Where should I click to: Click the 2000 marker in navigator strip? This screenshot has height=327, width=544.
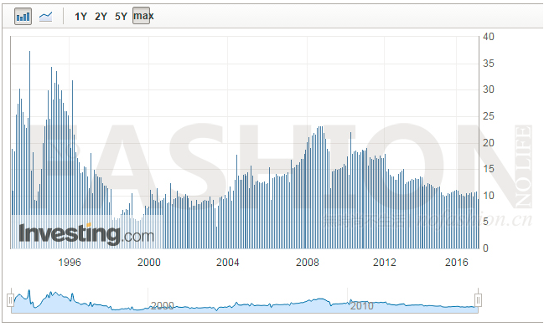(163, 305)
